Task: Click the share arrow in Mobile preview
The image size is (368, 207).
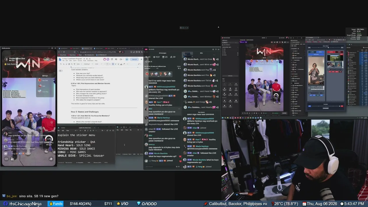Action: pyautogui.click(x=51, y=159)
